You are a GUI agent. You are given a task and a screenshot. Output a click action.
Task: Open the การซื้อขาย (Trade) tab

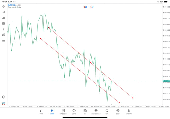pos(63,112)
